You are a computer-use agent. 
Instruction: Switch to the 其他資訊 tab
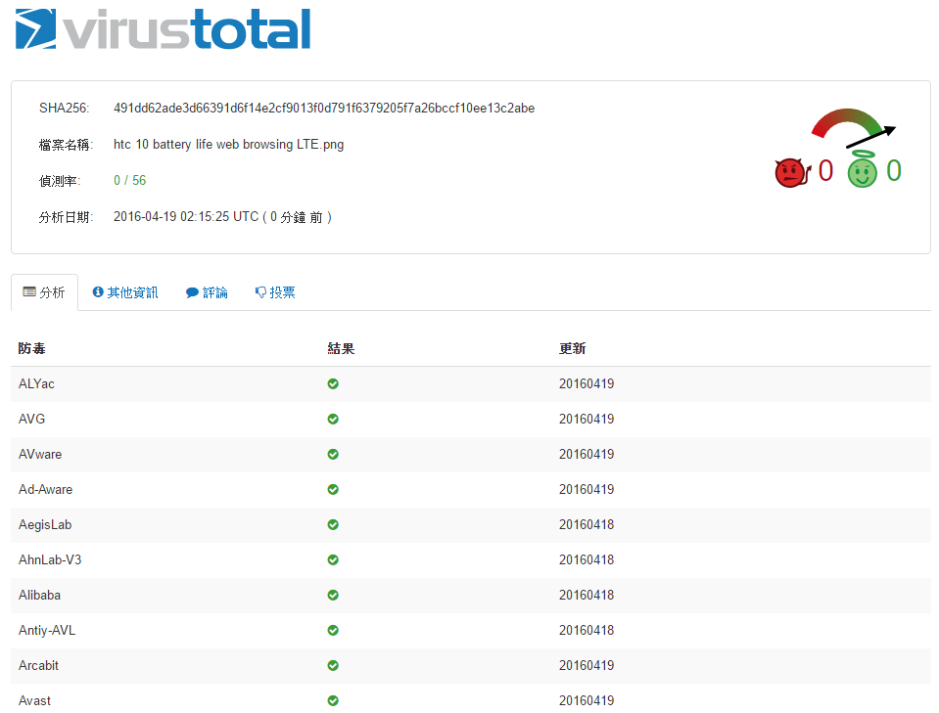125,292
